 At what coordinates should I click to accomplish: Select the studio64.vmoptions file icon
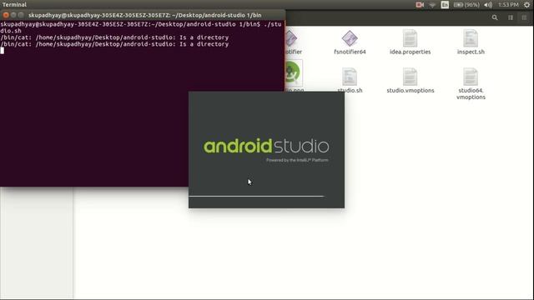click(x=471, y=77)
